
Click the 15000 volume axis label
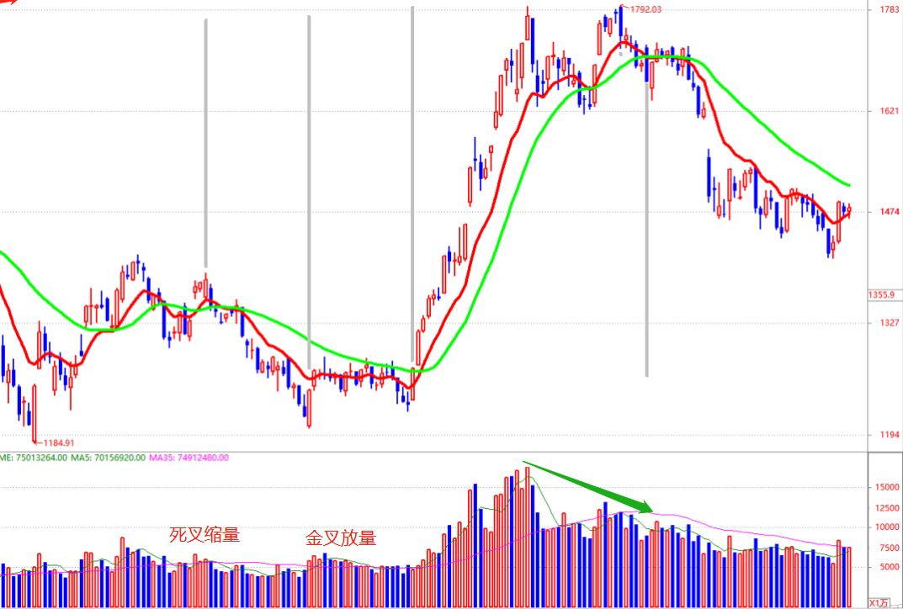pyautogui.click(x=885, y=487)
